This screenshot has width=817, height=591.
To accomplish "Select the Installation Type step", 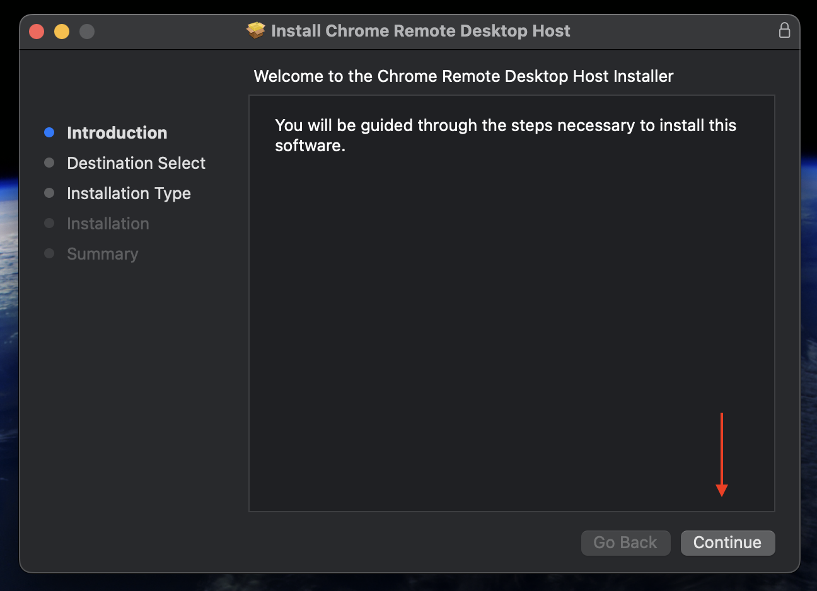I will coord(129,193).
